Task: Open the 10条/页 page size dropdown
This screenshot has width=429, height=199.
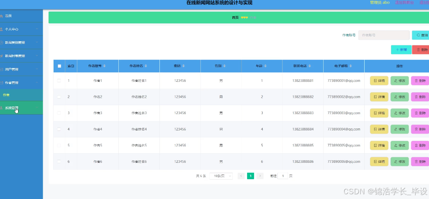Action: point(221,176)
